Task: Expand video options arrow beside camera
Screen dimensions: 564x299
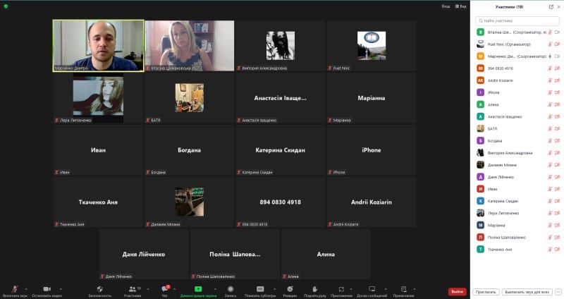Action: [60, 289]
